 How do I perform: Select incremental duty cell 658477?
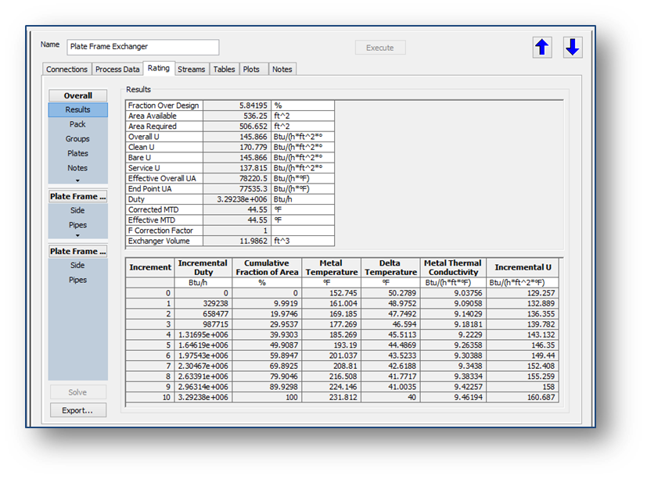point(203,314)
